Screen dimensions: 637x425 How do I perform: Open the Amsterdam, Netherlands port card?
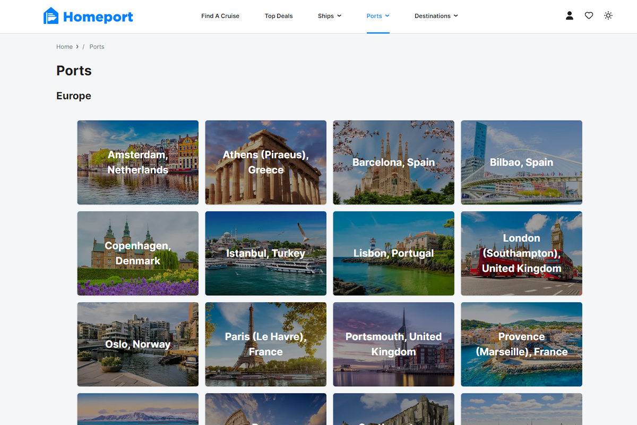(138, 163)
